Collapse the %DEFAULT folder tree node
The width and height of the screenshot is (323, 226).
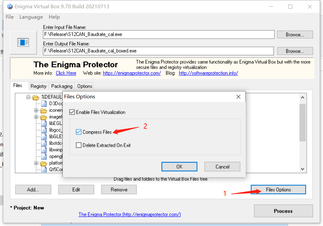point(28,97)
